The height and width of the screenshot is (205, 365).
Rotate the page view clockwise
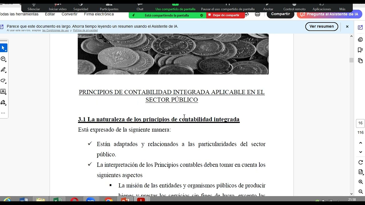(360, 162)
